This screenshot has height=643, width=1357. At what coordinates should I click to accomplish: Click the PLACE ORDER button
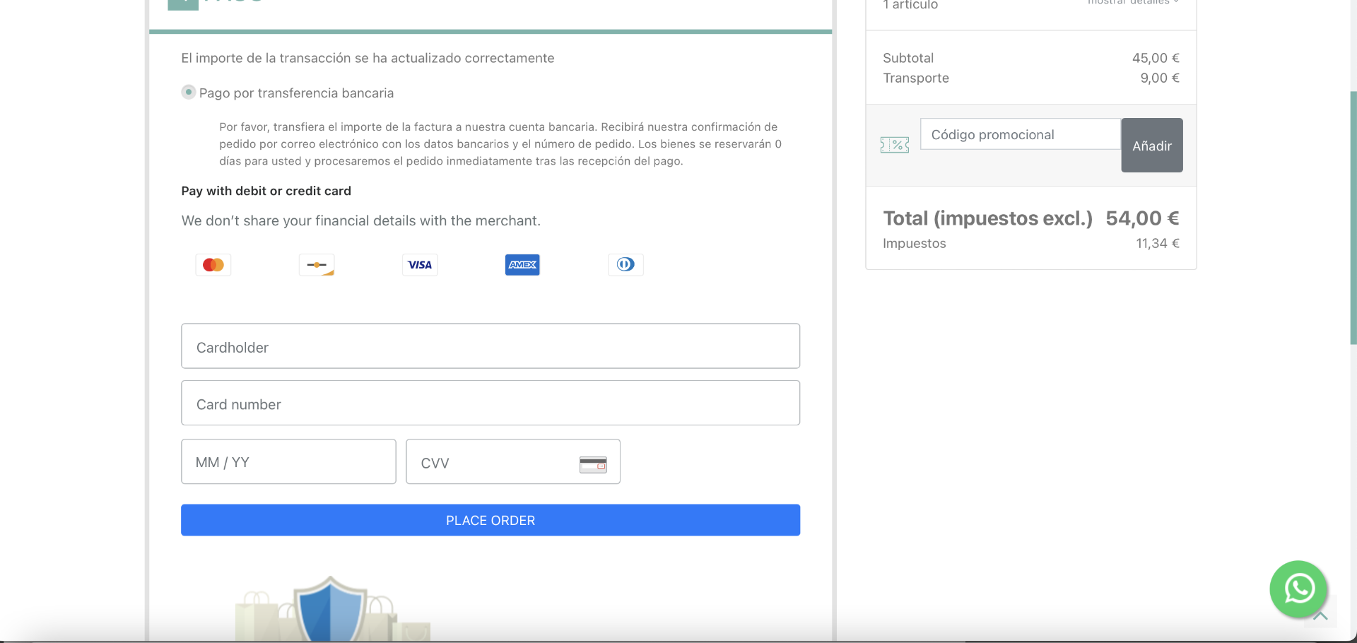pyautogui.click(x=490, y=520)
